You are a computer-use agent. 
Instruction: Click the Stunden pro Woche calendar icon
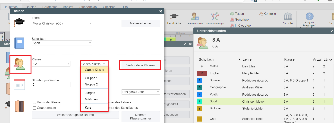coord(19,85)
